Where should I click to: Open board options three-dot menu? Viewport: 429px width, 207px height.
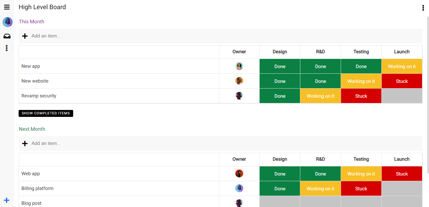(x=423, y=8)
